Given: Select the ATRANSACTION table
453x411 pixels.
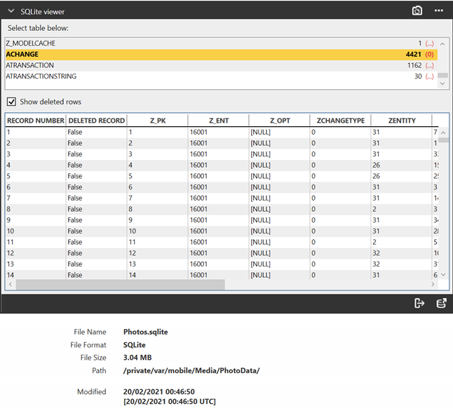Looking at the screenshot, I should point(29,65).
